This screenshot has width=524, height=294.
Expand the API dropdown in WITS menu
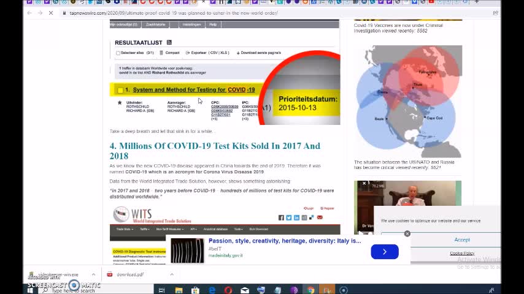coord(193,229)
